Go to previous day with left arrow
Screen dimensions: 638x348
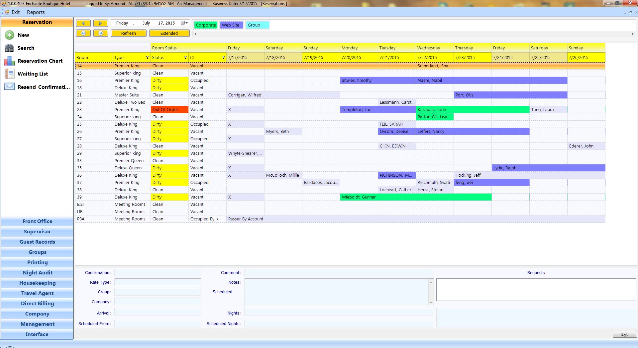pos(83,23)
